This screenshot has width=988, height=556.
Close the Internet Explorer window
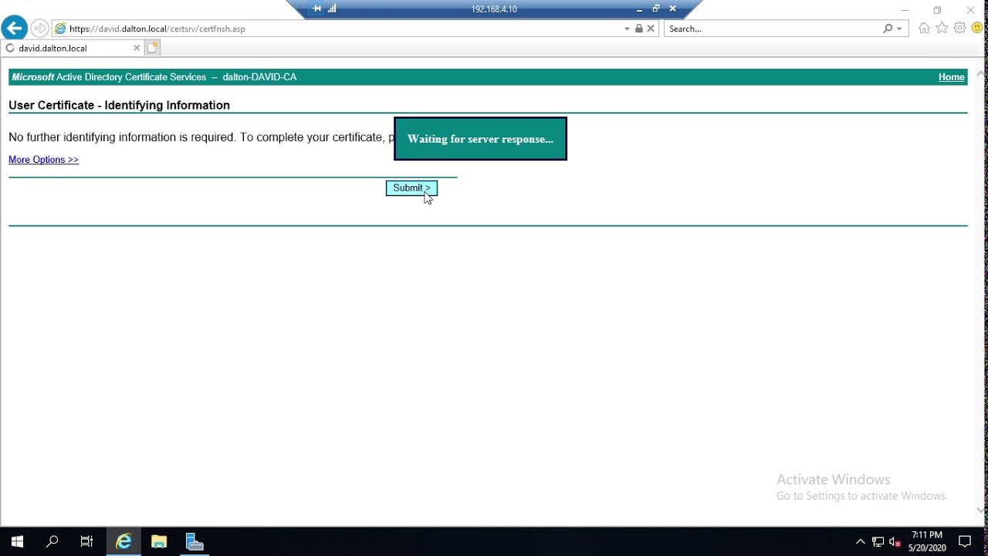tap(970, 10)
